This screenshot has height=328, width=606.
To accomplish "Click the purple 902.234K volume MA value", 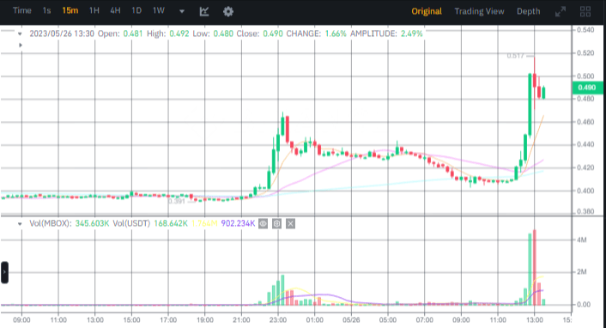I will pyautogui.click(x=238, y=223).
